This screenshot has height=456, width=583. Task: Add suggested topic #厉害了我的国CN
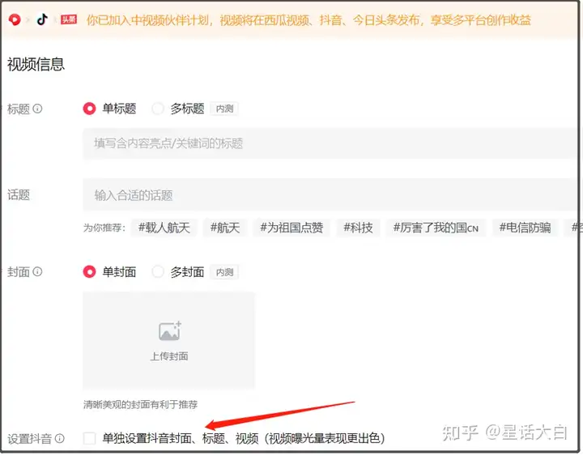point(436,228)
